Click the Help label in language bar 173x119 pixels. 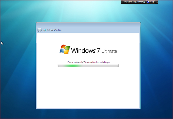[152, 2]
